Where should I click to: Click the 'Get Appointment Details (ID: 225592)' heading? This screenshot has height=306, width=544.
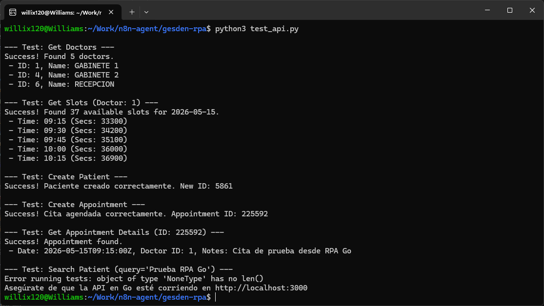114,232
